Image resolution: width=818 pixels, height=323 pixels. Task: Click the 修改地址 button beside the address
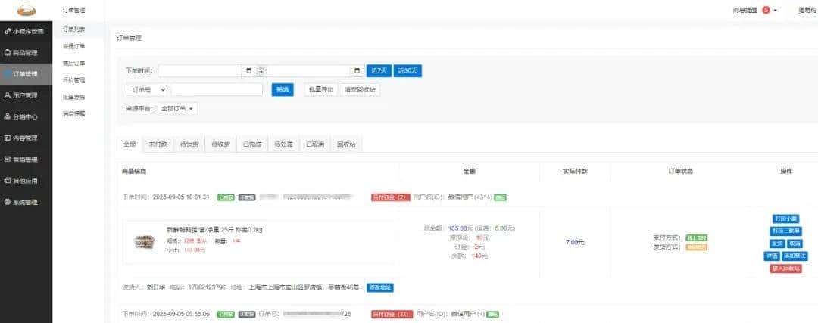pyautogui.click(x=379, y=287)
